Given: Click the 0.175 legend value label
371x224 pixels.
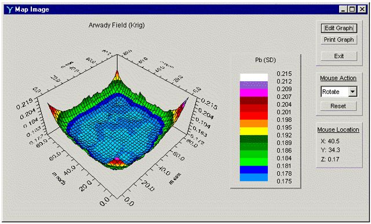Looking at the screenshot, I should (x=284, y=181).
